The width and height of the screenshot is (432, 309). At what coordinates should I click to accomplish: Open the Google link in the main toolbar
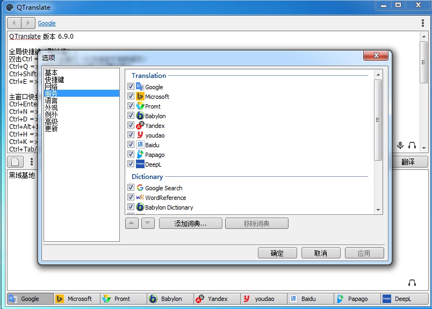tap(47, 23)
